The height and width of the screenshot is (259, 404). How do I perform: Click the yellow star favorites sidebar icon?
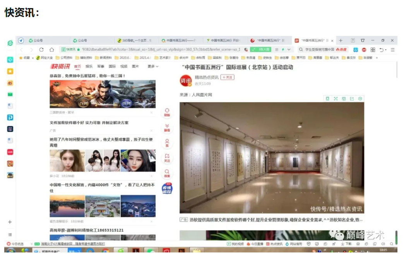(x=10, y=71)
